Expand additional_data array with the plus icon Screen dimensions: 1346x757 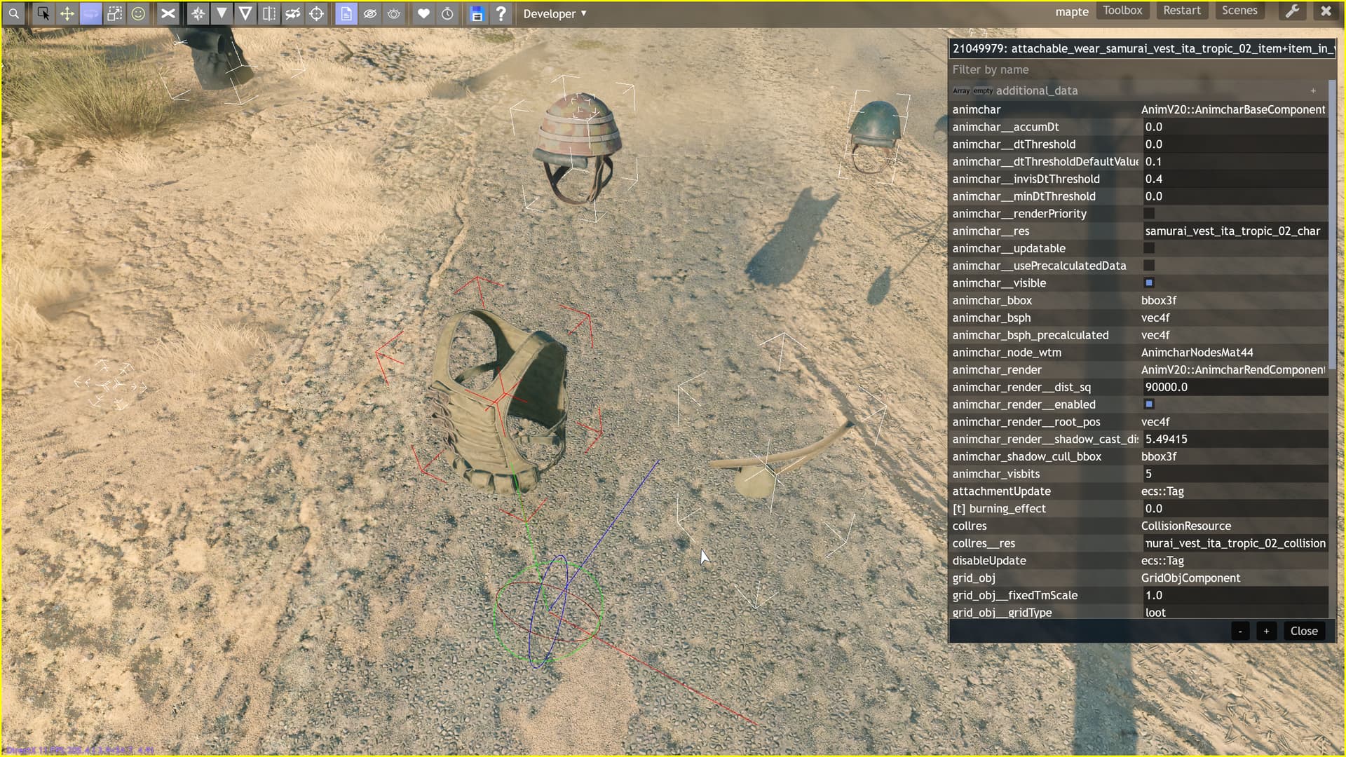(x=1313, y=90)
